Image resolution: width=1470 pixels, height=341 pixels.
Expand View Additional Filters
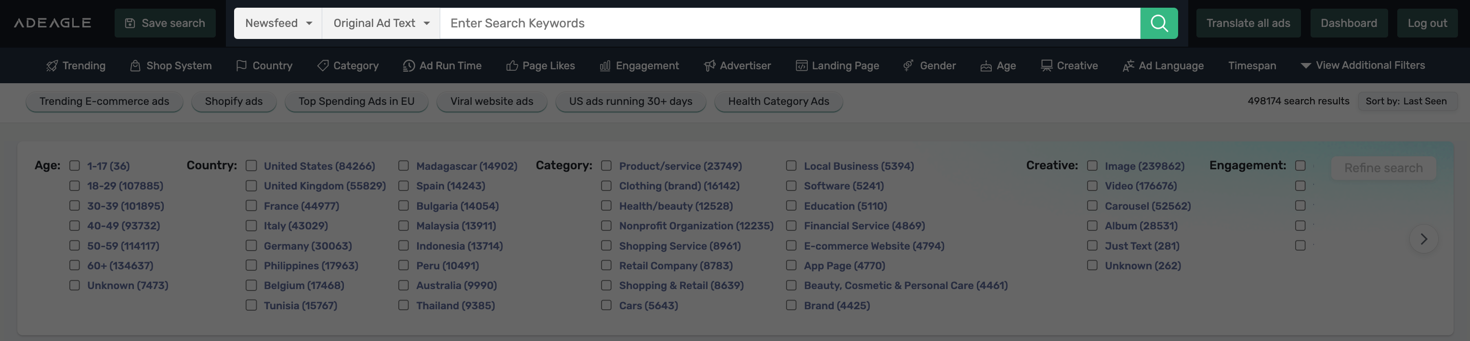click(1362, 65)
